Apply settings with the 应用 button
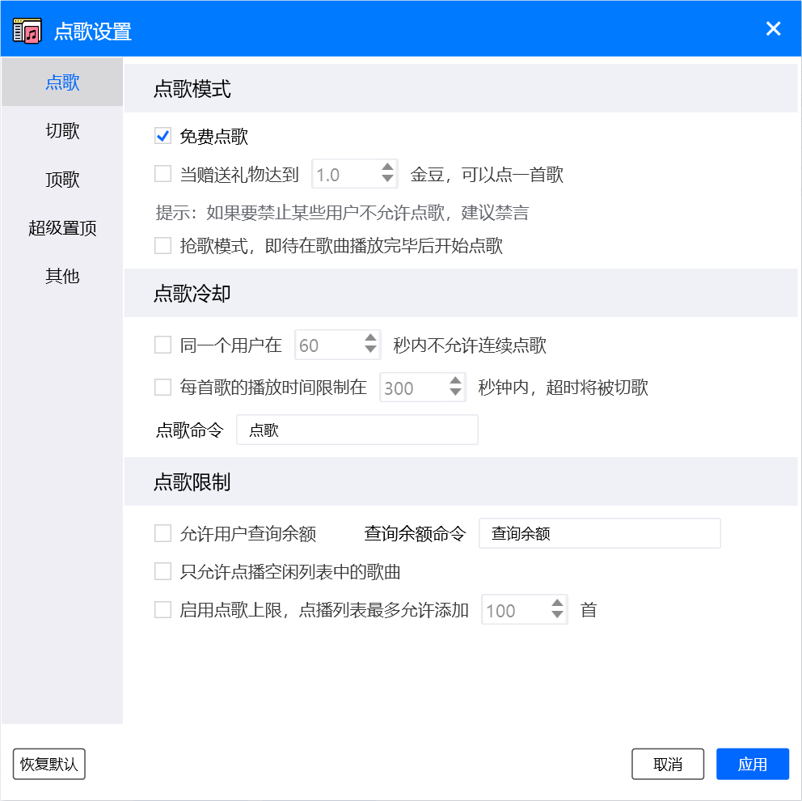 coord(752,764)
